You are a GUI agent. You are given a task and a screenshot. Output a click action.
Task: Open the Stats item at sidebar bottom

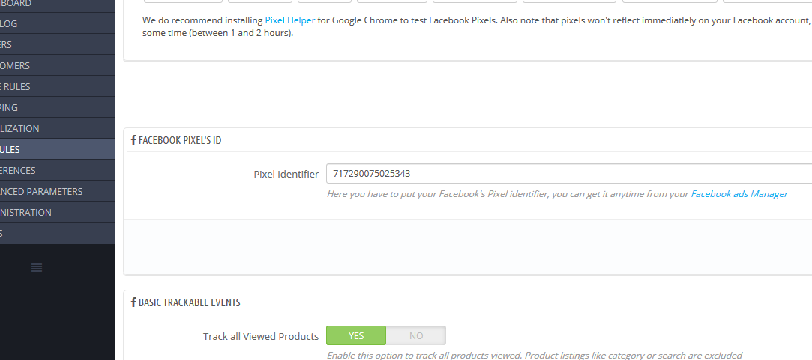pyautogui.click(x=4, y=234)
